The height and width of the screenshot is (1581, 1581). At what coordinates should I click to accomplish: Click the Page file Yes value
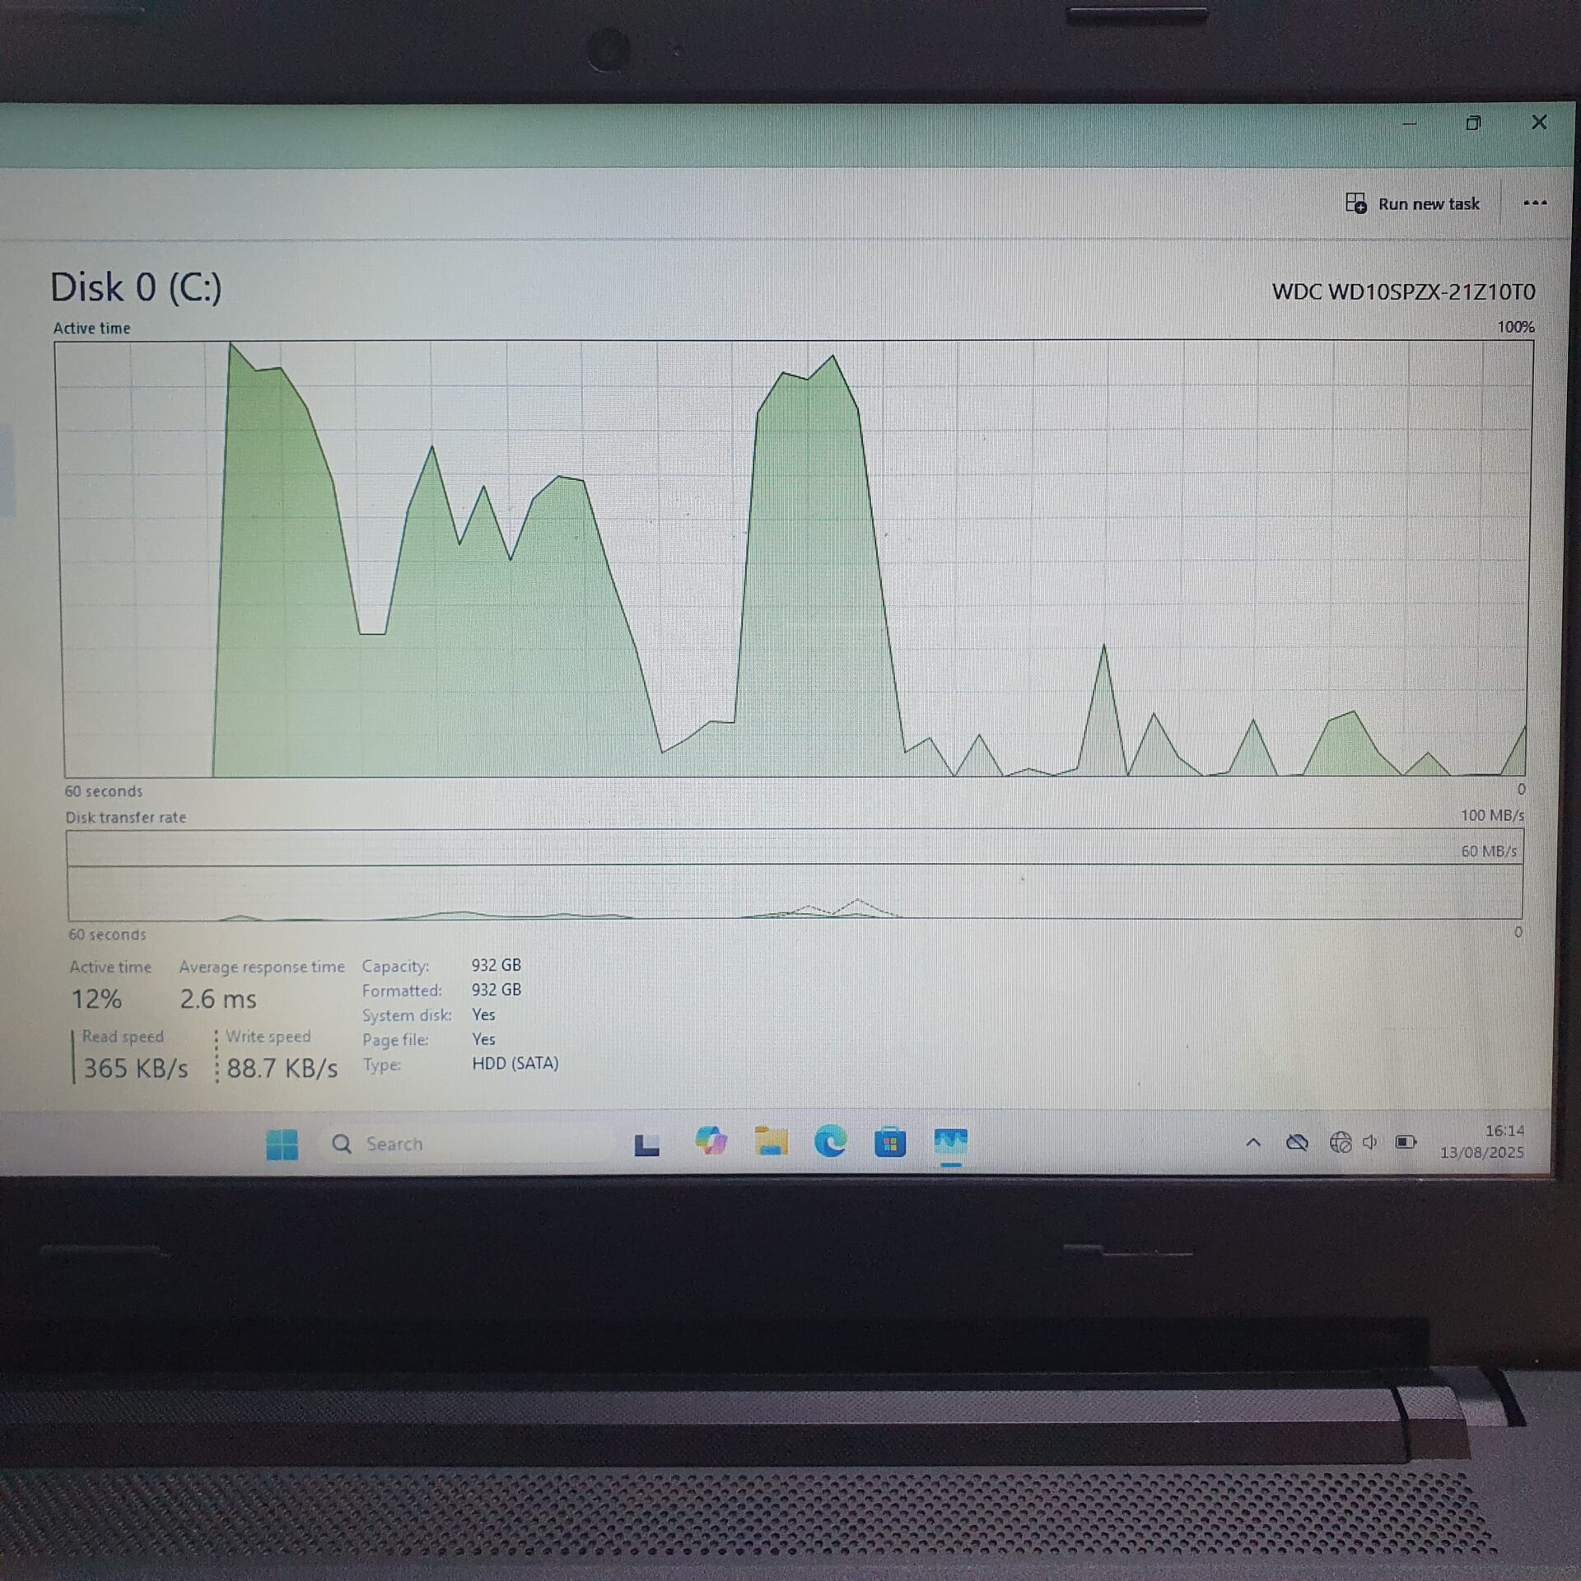coord(483,1039)
